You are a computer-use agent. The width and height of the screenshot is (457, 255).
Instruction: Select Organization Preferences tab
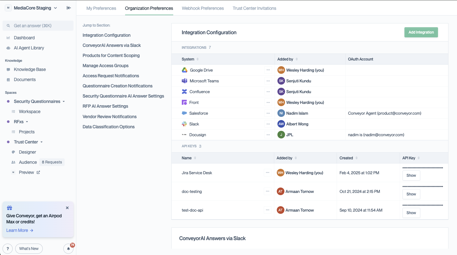pos(149,8)
